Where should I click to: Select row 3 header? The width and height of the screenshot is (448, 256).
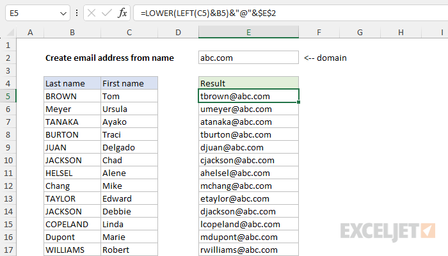click(8, 70)
